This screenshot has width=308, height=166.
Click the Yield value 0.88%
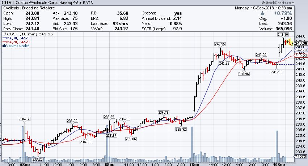pyautogui.click(x=176, y=24)
